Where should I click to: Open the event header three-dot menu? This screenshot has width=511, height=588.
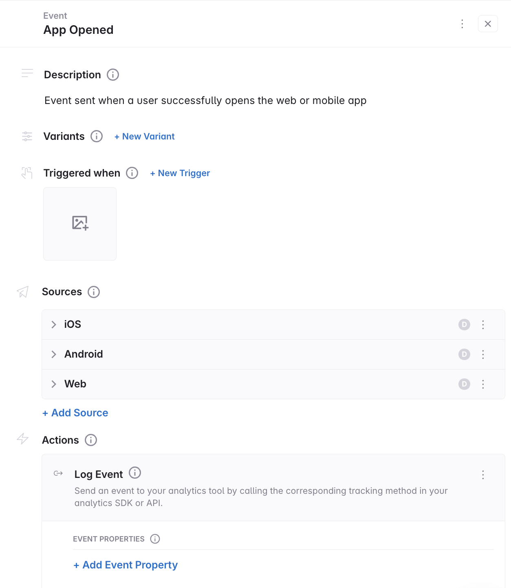tap(462, 24)
